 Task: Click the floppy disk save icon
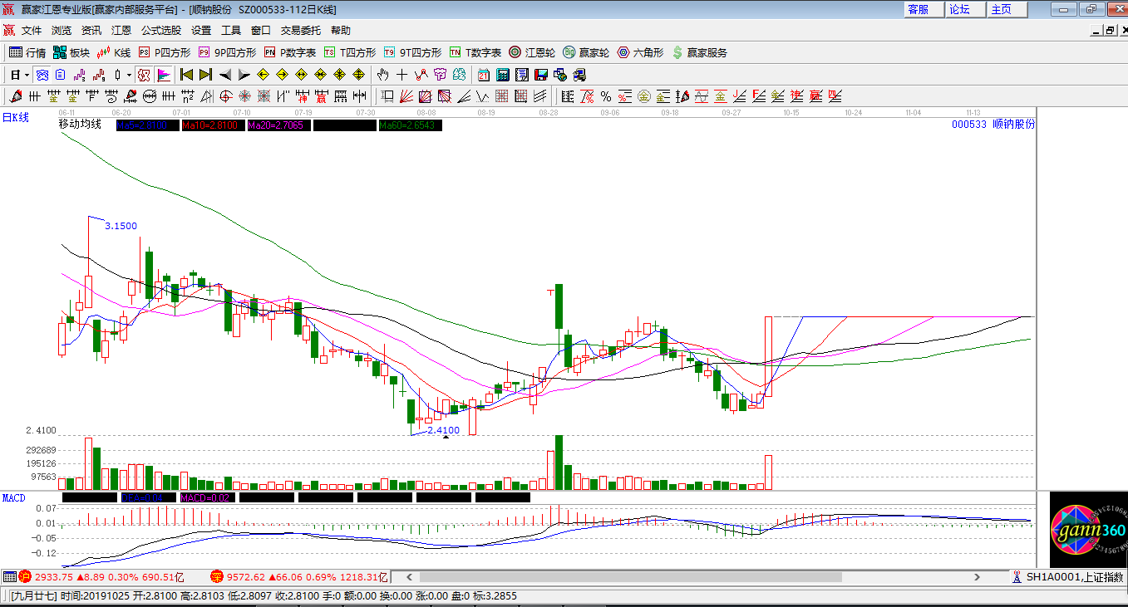click(x=541, y=75)
